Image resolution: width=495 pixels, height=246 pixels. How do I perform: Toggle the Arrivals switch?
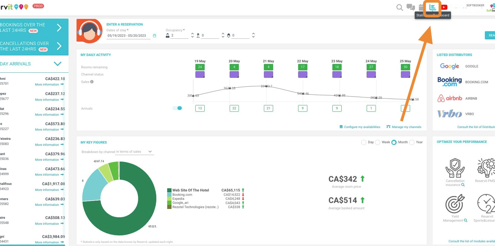[177, 108]
